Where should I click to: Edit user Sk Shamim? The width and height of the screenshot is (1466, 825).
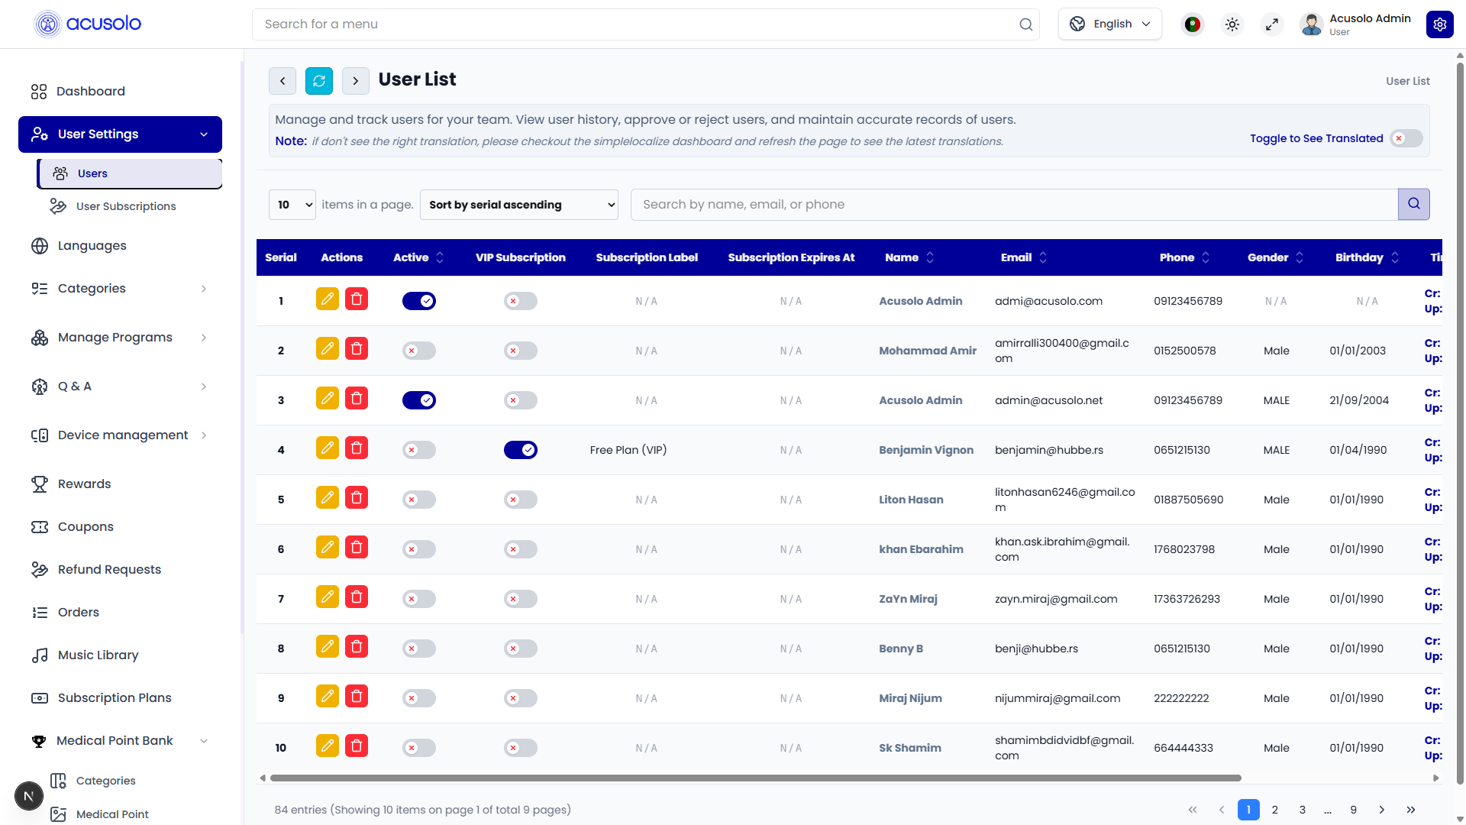point(328,746)
